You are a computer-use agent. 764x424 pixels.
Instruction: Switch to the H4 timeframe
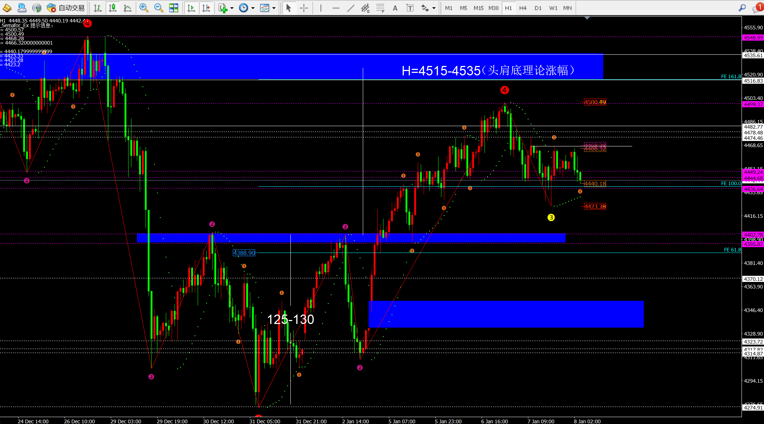pyautogui.click(x=522, y=8)
